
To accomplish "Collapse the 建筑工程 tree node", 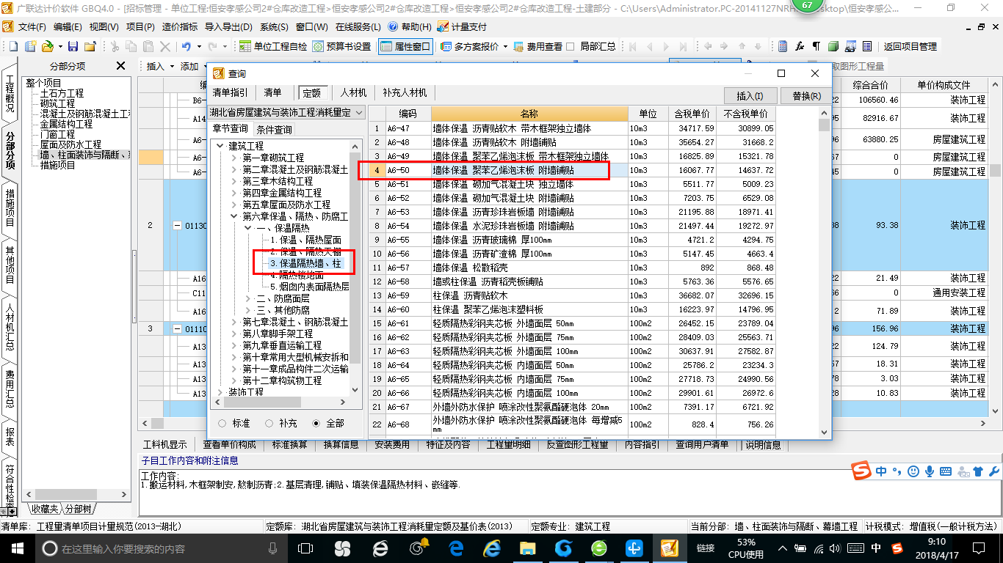I will (x=220, y=146).
